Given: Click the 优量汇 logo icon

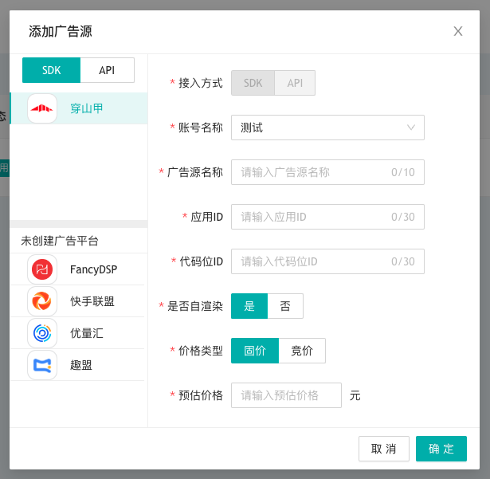Looking at the screenshot, I should pyautogui.click(x=42, y=333).
